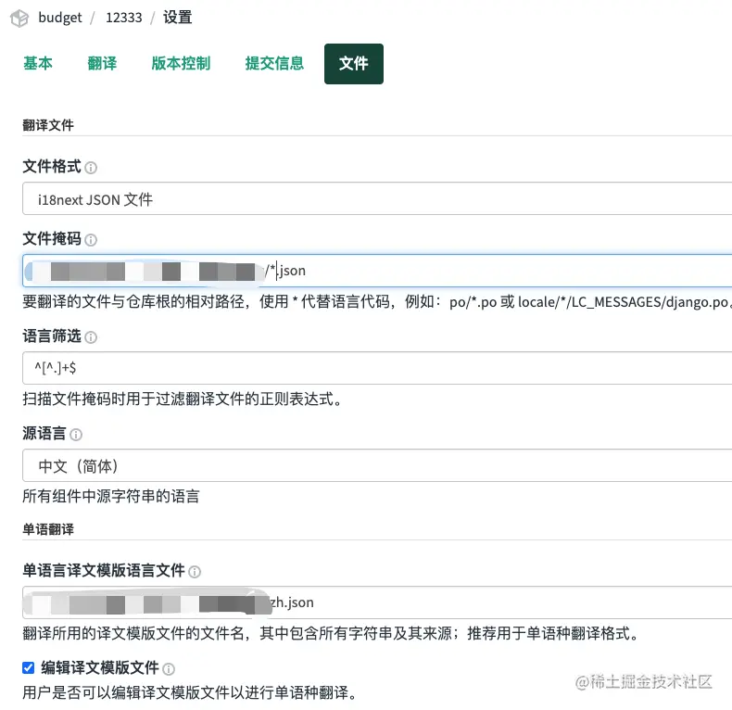Image resolution: width=732 pixels, height=710 pixels.
Task: Switch to the 版本控制 tab
Action: 181,64
